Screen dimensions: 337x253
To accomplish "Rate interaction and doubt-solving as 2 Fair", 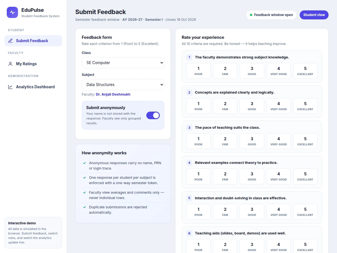I will point(225,212).
